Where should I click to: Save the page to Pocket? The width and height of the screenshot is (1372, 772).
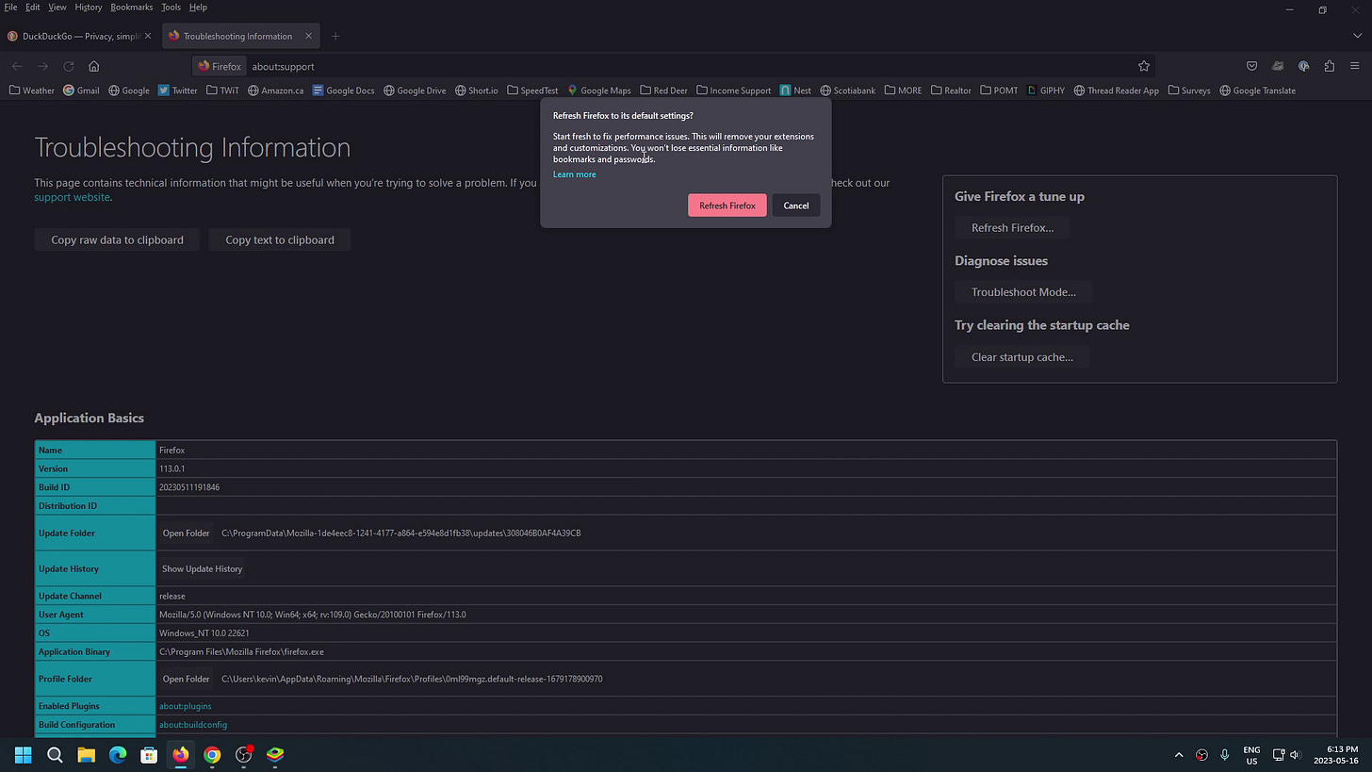click(1251, 66)
